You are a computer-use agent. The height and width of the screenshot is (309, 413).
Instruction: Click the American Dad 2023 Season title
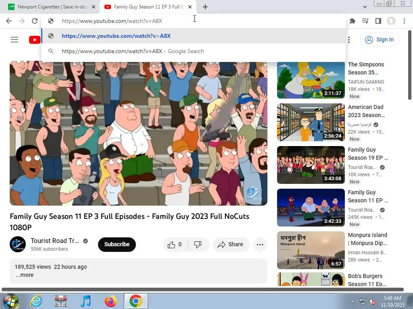[366, 111]
